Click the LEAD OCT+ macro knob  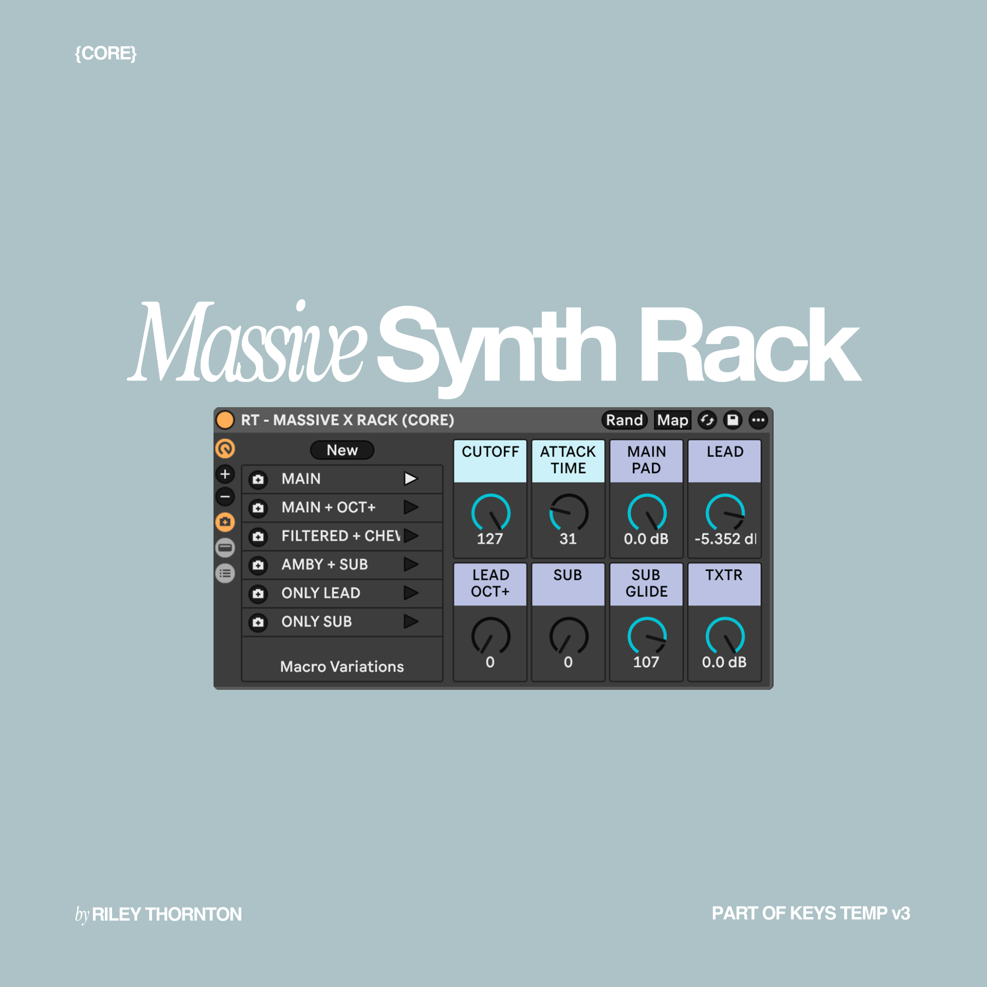click(x=491, y=636)
